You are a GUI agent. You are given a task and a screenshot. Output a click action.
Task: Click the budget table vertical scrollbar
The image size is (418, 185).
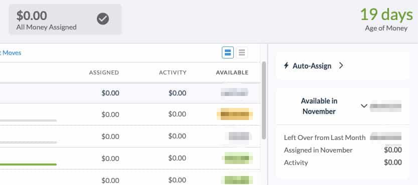(x=264, y=100)
